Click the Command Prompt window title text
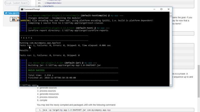This screenshot has width=200, height=112. coord(32,9)
